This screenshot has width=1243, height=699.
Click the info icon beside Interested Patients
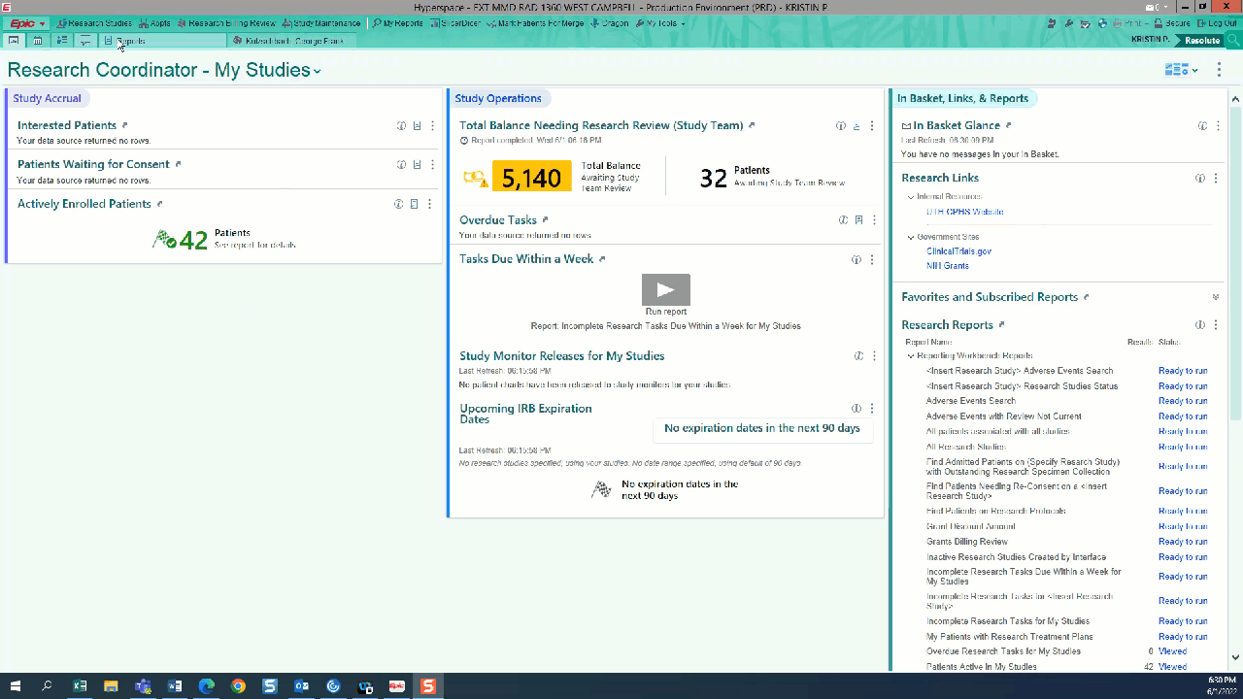(x=401, y=125)
